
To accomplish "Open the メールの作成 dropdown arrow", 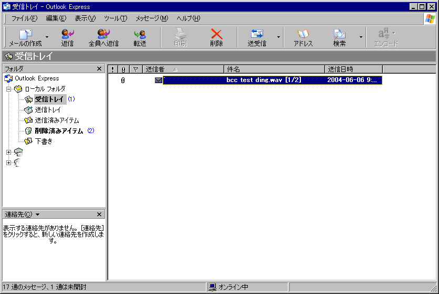I will 47,37.
